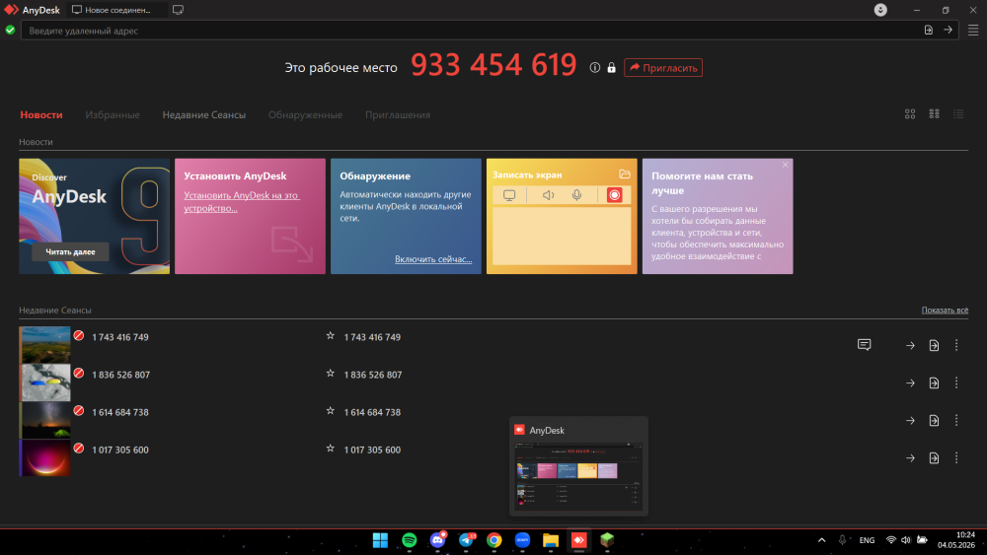
Task: Open more options for 1 836 526 807
Action: 956,382
